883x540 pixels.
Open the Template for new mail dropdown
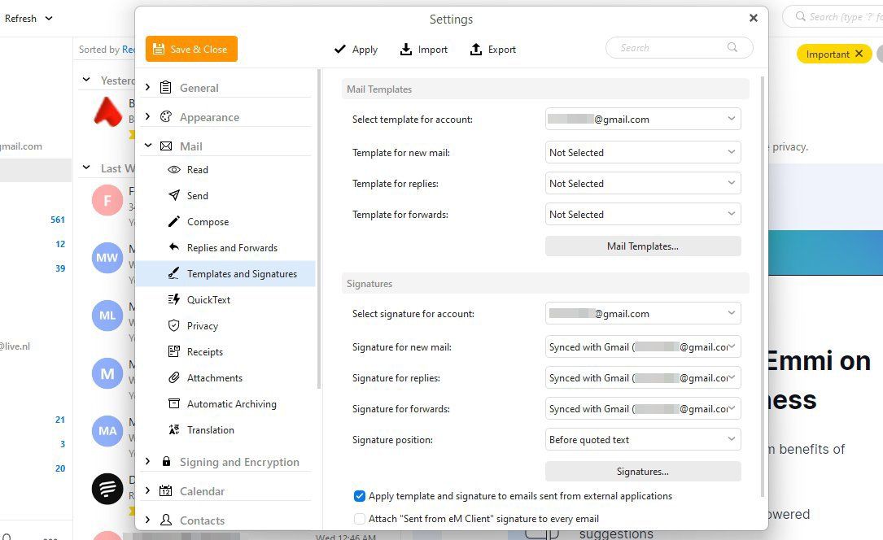642,152
